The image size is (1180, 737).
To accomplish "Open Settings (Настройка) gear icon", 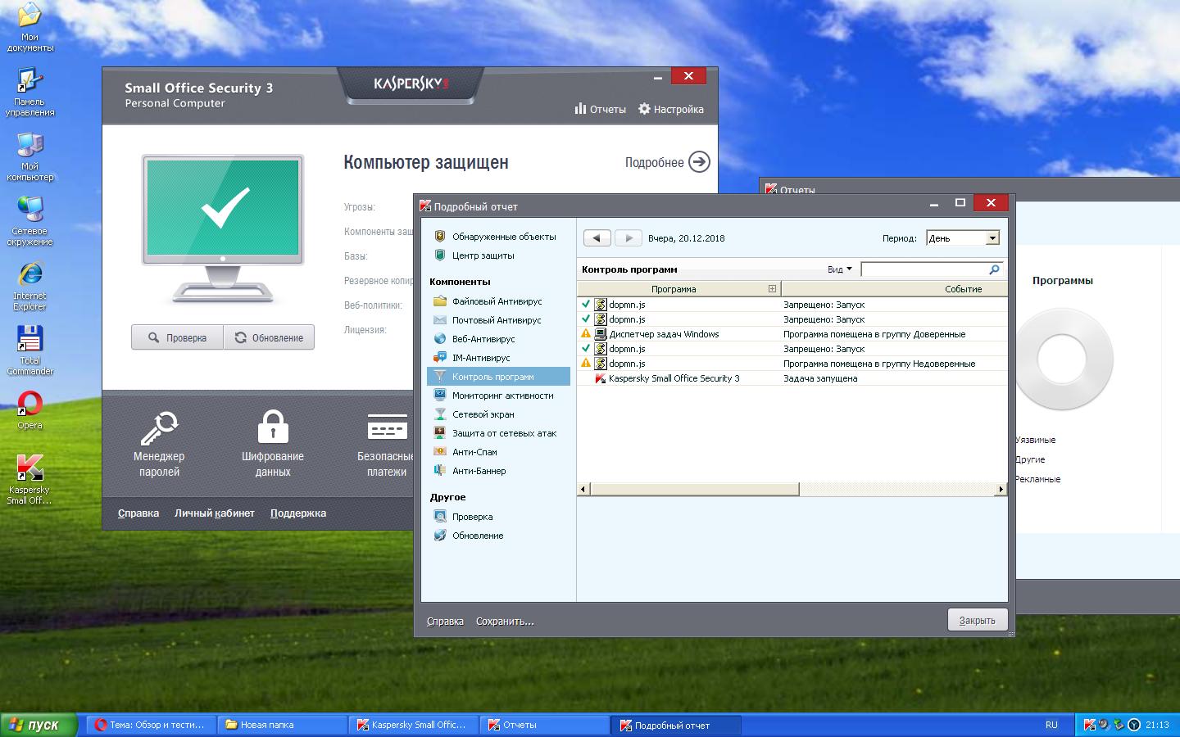I will click(644, 109).
